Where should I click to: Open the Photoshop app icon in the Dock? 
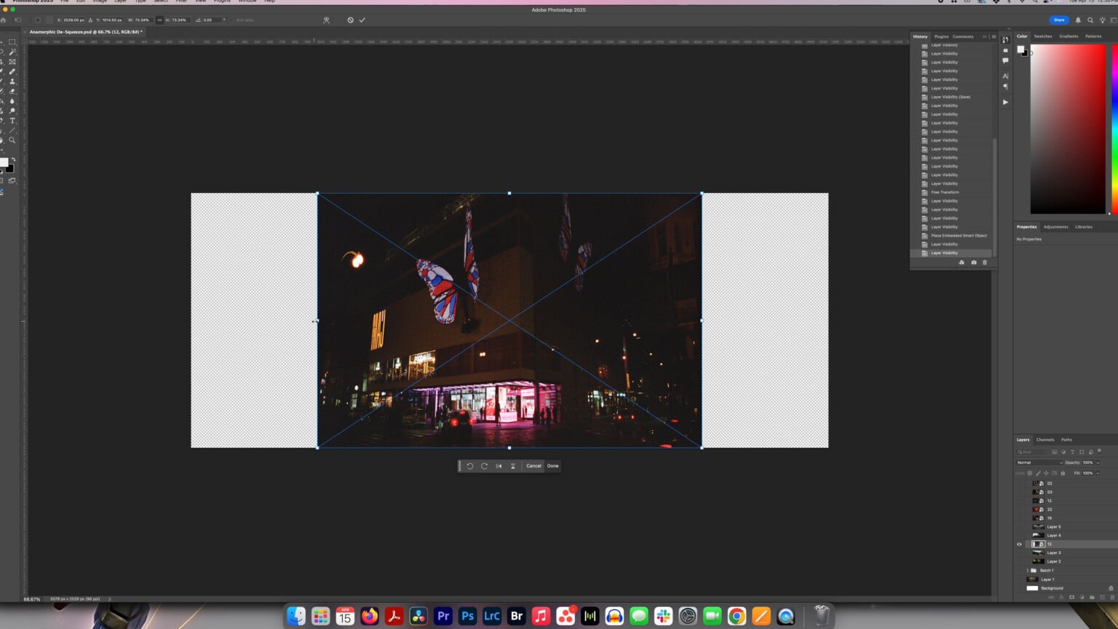tap(467, 616)
